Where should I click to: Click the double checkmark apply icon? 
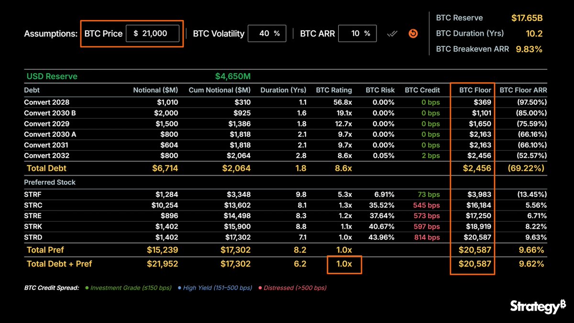pyautogui.click(x=392, y=33)
